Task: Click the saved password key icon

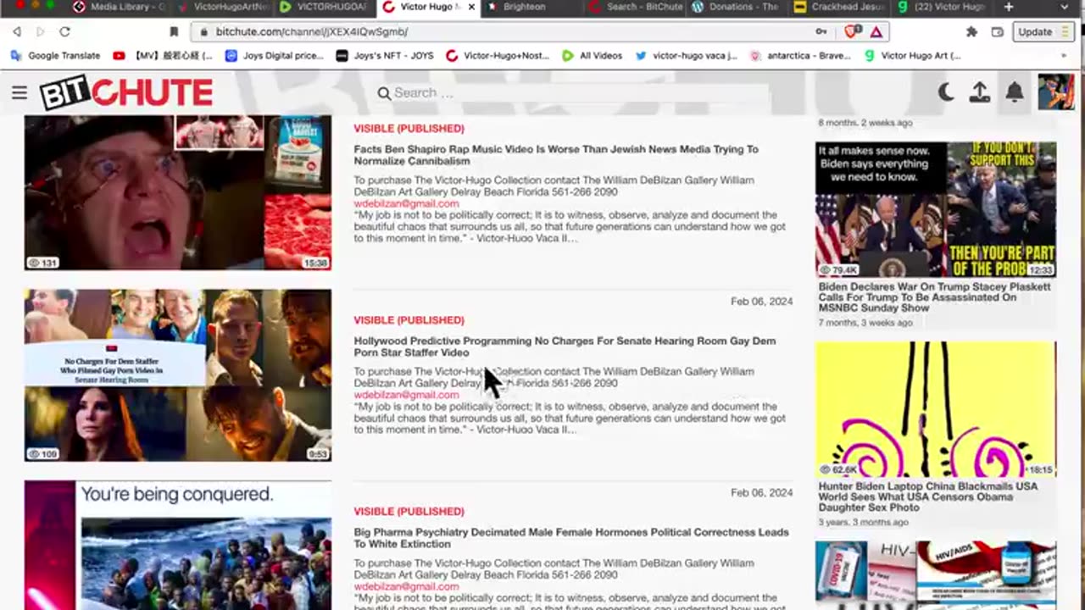Action: (x=821, y=31)
